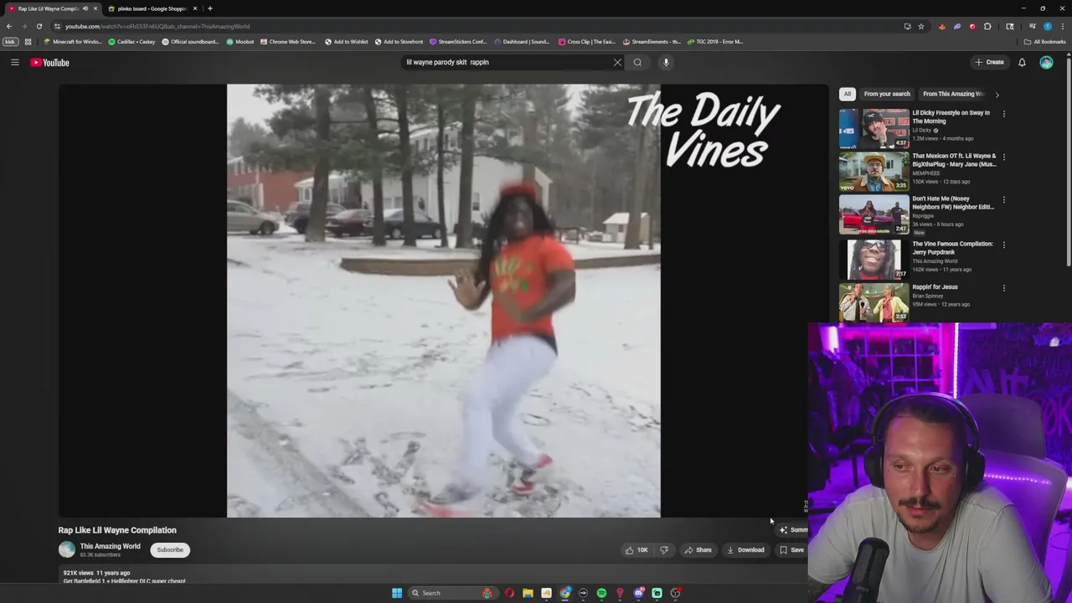Screen dimensions: 1072x603
Task: Open StreamStickers bookmark
Action: tap(458, 42)
